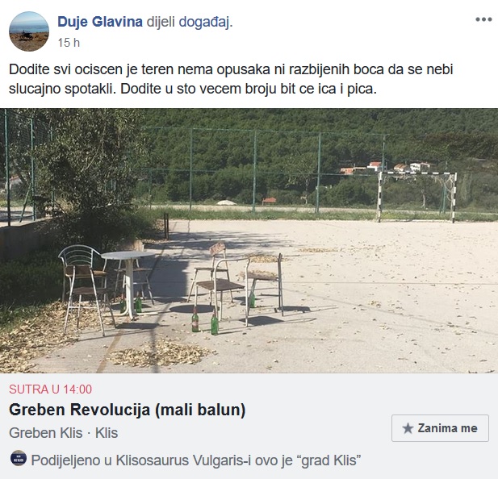
Task: Open the event cover photo
Action: (x=249, y=241)
